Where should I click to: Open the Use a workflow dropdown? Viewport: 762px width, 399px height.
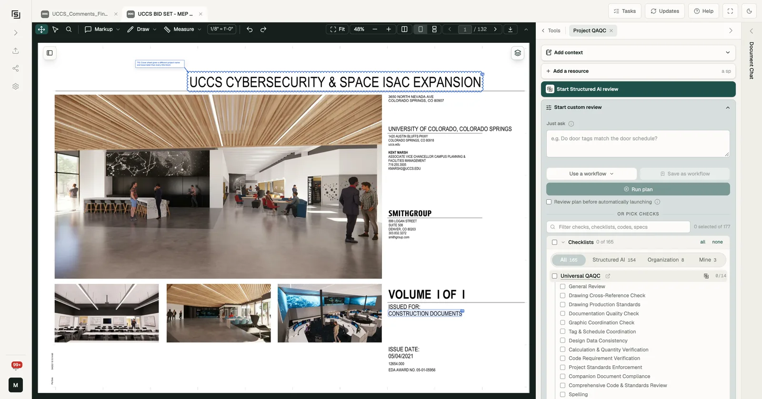[x=592, y=174]
